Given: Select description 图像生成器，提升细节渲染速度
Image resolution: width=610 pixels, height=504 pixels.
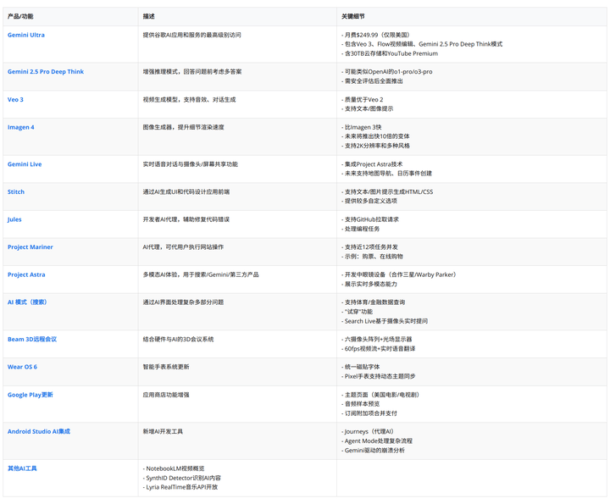Looking at the screenshot, I should point(183,127).
